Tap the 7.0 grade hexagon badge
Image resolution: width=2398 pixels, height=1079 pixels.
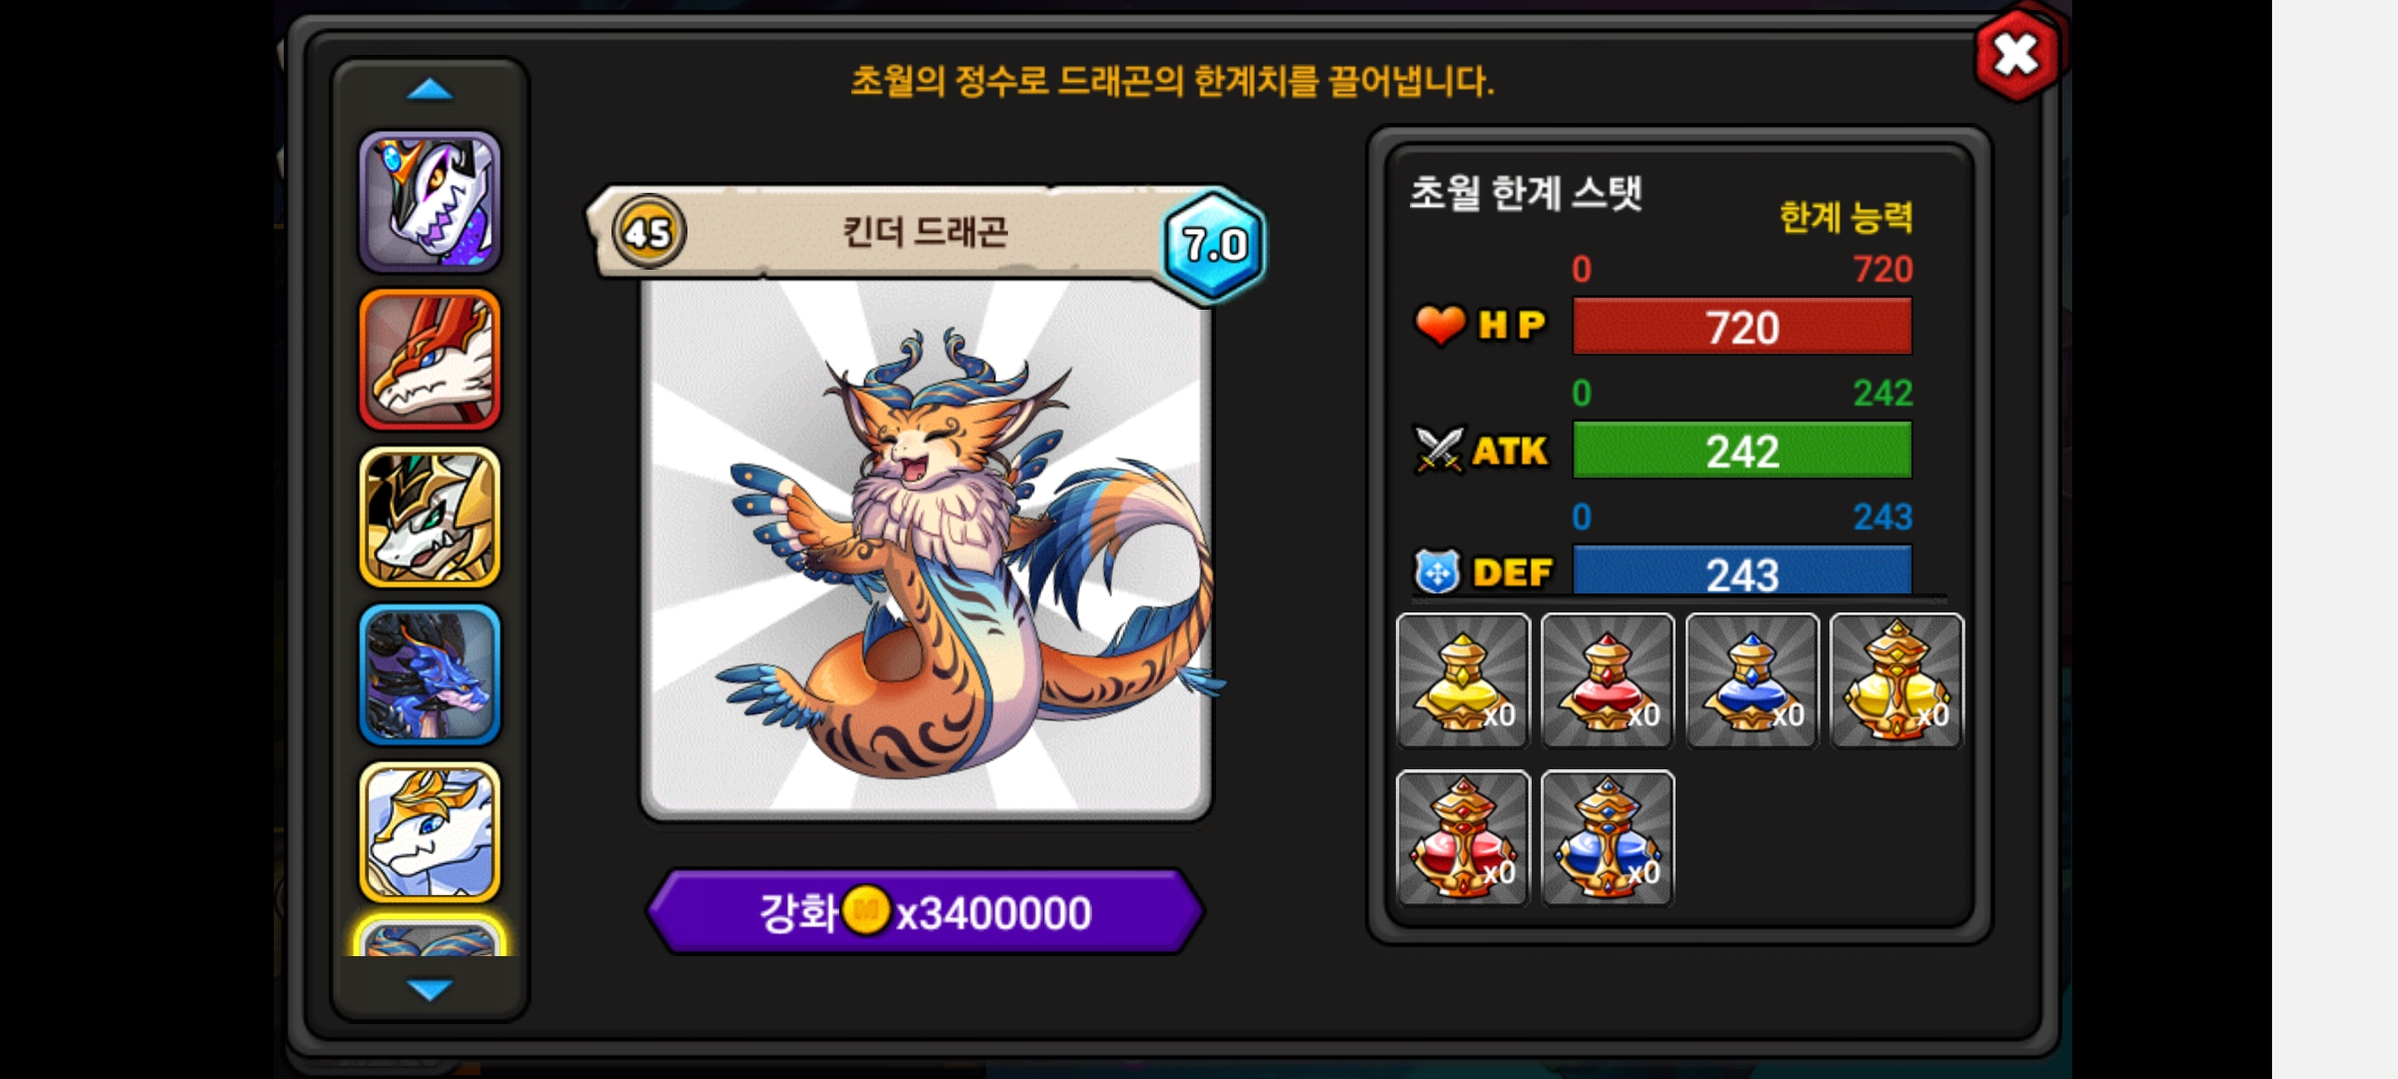1214,244
